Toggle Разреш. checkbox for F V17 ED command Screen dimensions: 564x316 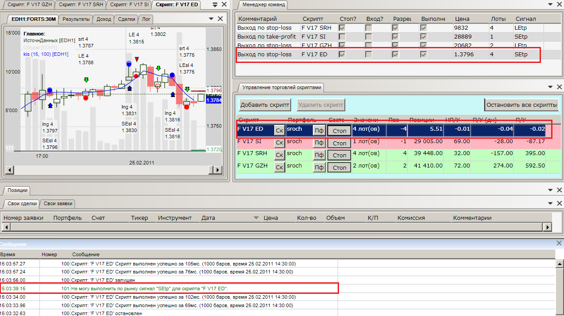pyautogui.click(x=395, y=55)
